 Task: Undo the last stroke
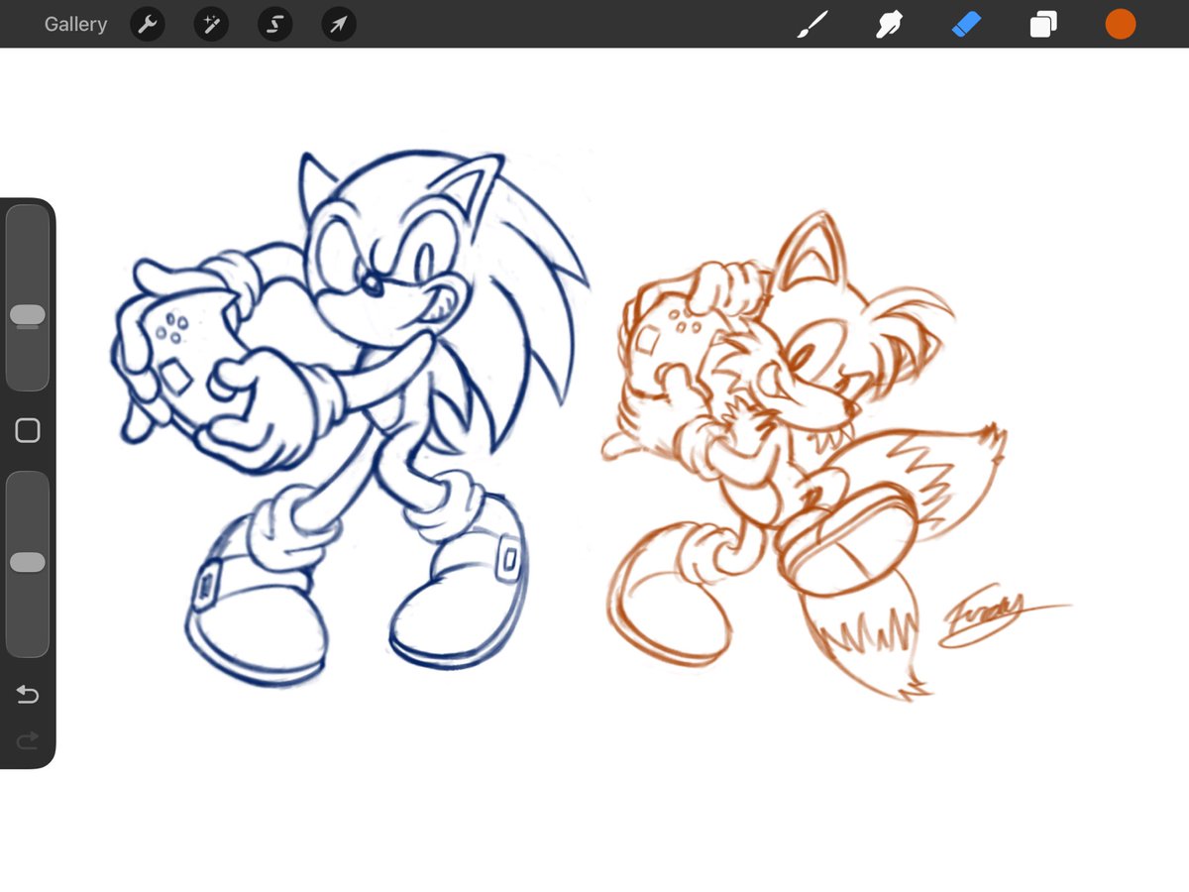[28, 695]
